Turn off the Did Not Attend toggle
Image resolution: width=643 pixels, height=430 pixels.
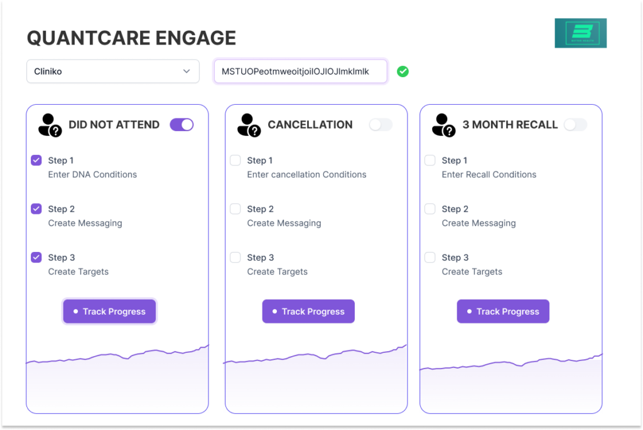[181, 125]
